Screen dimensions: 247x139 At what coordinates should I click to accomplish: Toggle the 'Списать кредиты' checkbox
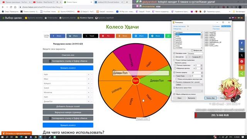click(174, 73)
